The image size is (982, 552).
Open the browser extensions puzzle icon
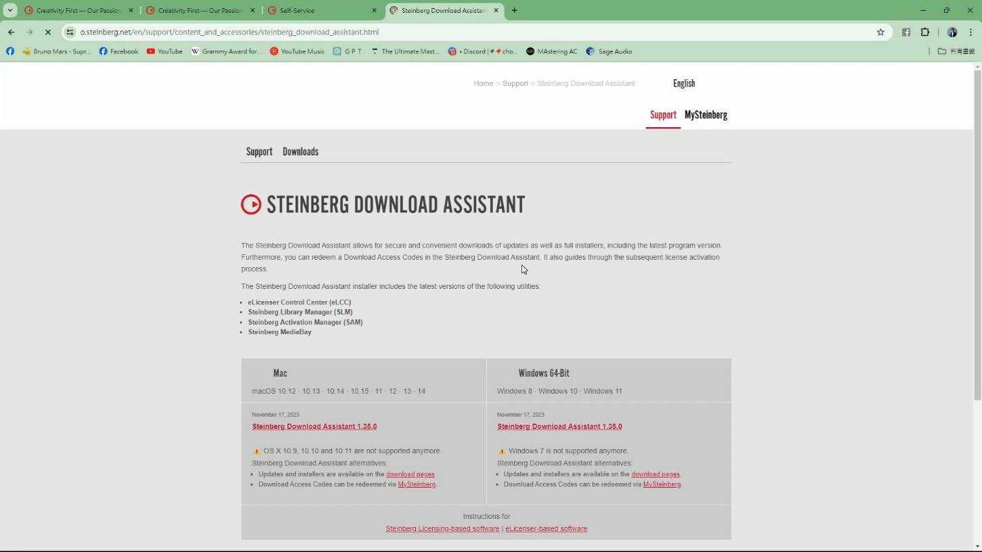(925, 32)
